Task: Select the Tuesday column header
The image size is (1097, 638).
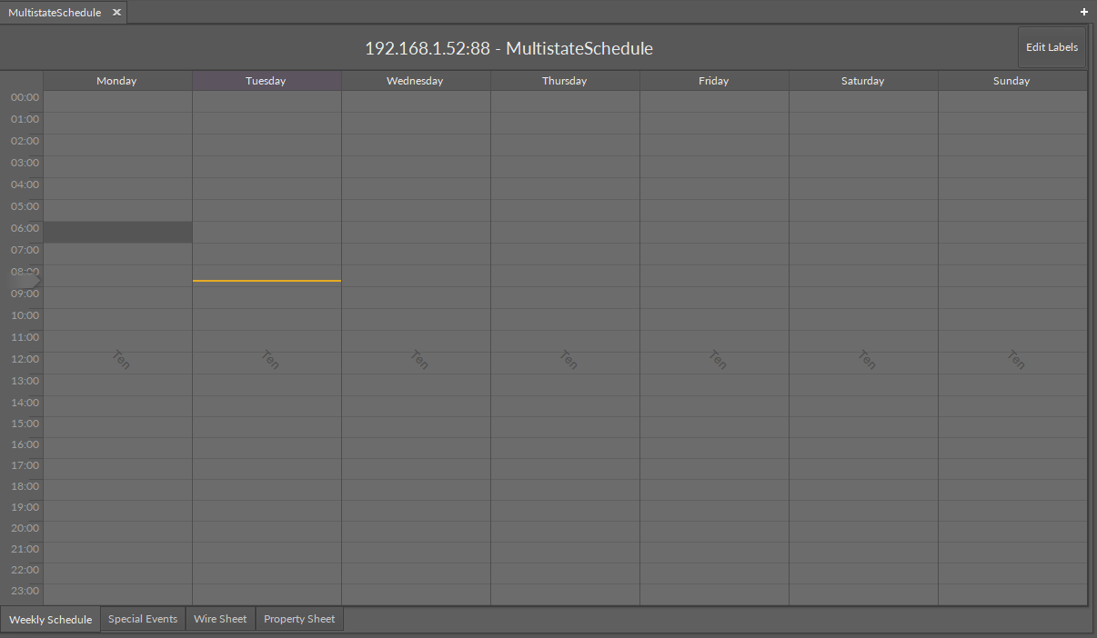Action: [x=266, y=80]
